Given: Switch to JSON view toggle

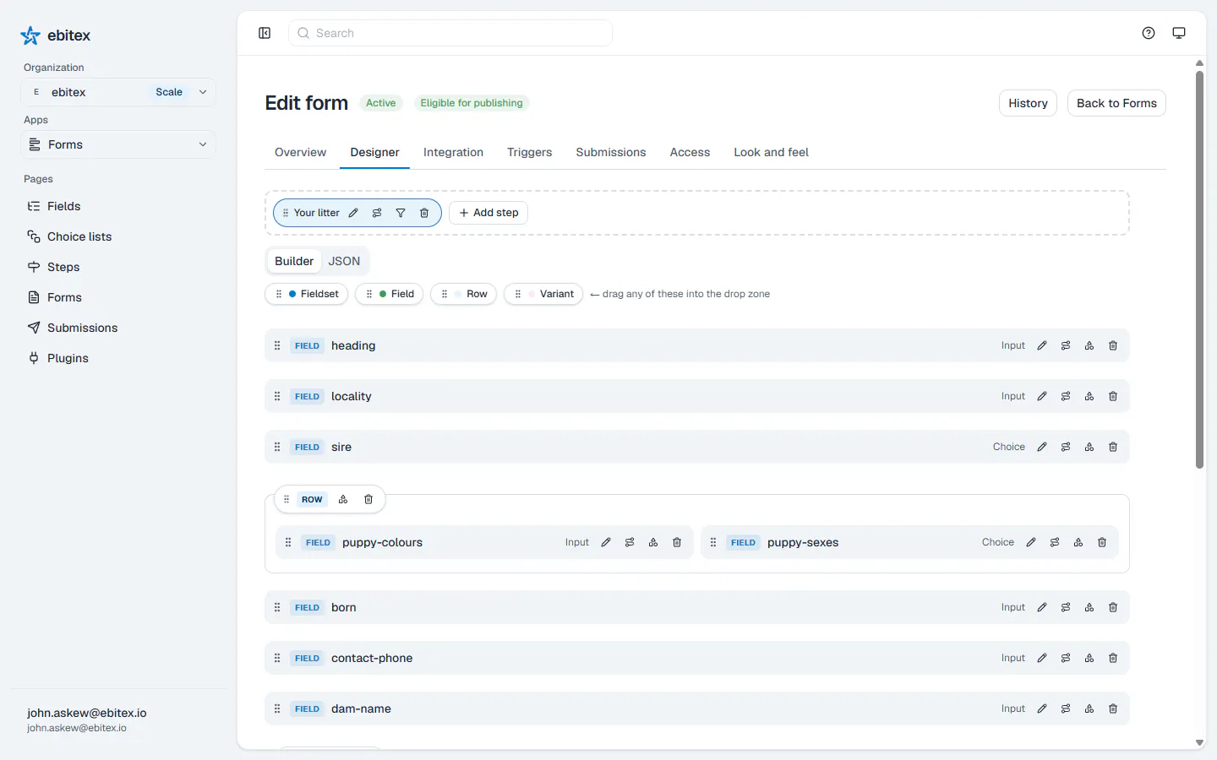Looking at the screenshot, I should click(x=344, y=261).
